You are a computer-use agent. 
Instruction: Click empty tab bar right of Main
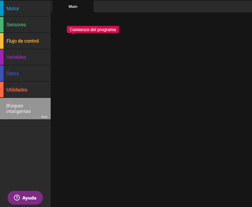pyautogui.click(x=172, y=6)
